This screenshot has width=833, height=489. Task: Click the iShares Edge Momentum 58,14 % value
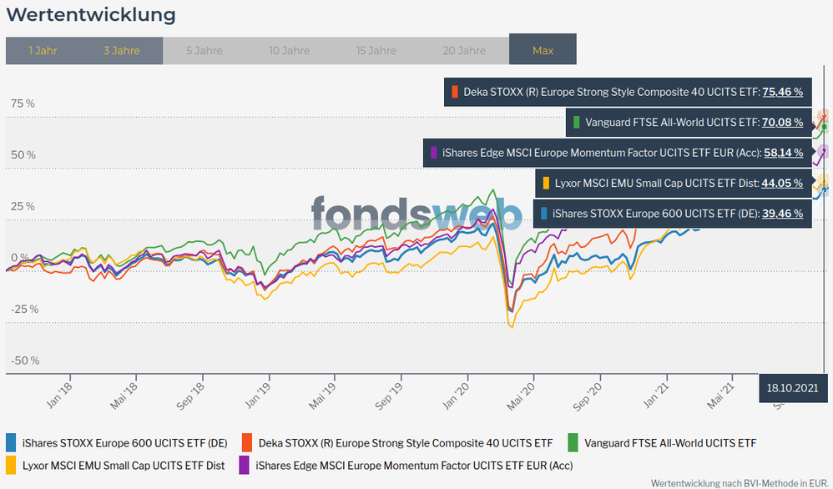pyautogui.click(x=783, y=153)
